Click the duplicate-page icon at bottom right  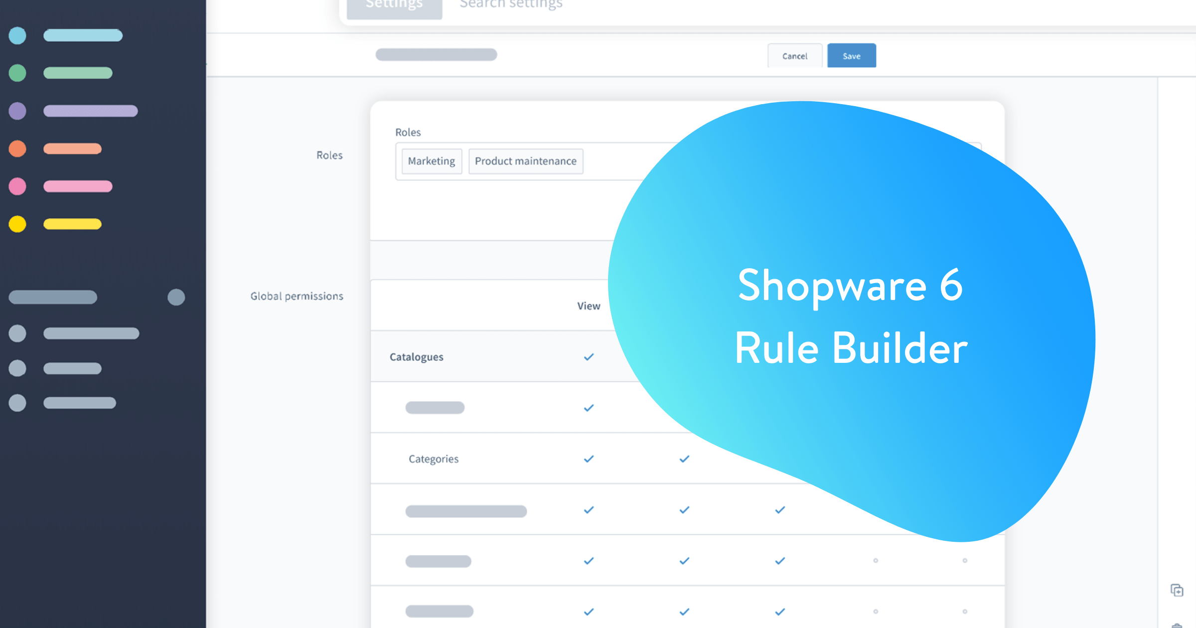click(x=1178, y=590)
